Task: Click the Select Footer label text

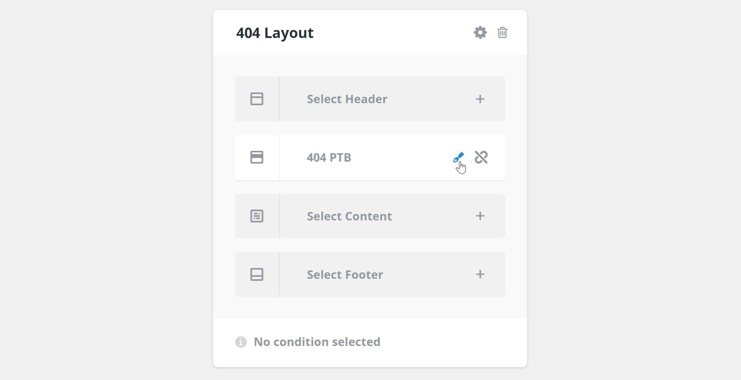Action: click(x=345, y=275)
